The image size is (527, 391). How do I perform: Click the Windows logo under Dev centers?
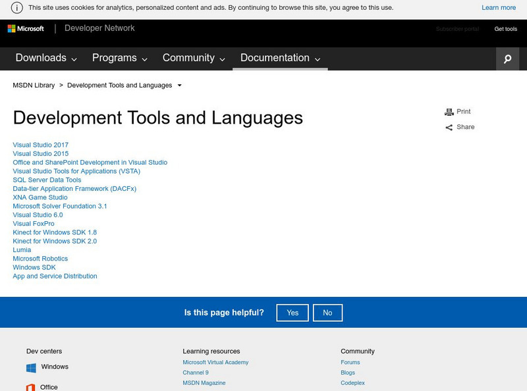point(31,368)
